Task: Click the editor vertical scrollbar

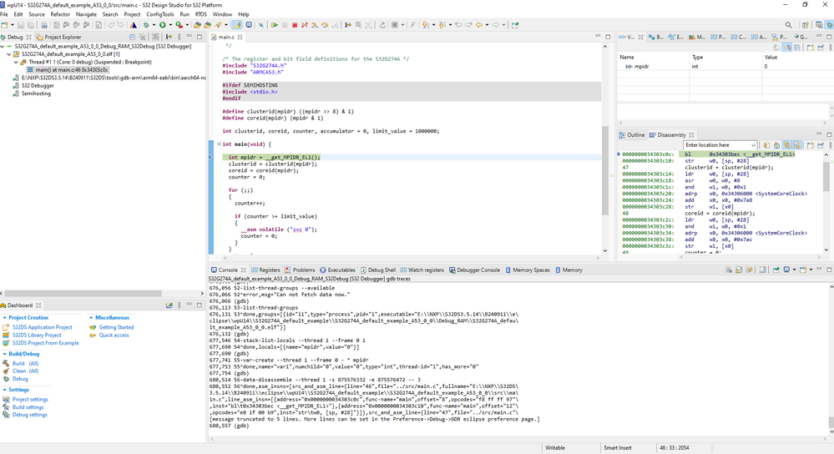Action: point(604,170)
